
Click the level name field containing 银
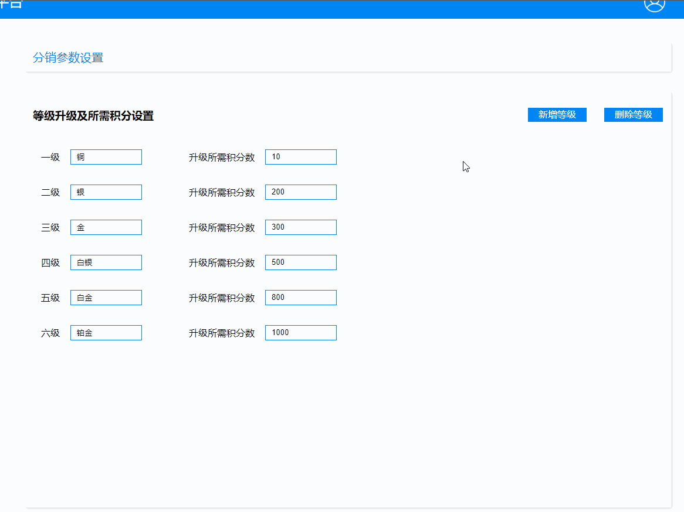(106, 192)
